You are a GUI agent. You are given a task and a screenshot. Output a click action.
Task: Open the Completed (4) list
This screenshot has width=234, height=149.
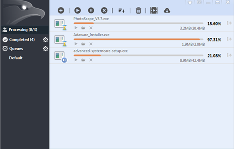[22, 39]
